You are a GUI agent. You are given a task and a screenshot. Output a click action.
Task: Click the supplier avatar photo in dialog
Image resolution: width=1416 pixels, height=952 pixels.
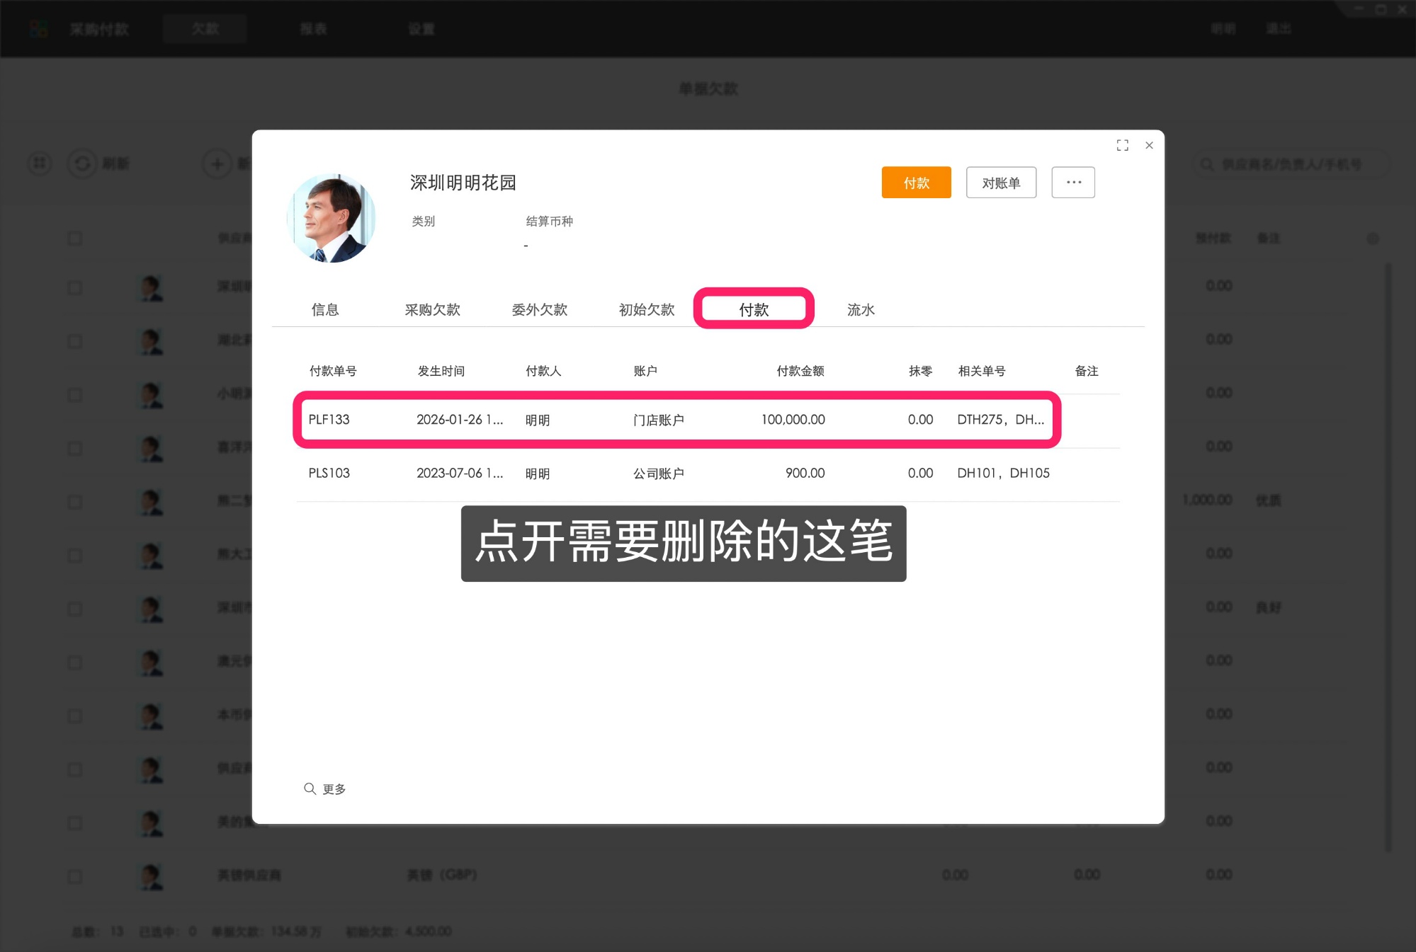coord(332,218)
